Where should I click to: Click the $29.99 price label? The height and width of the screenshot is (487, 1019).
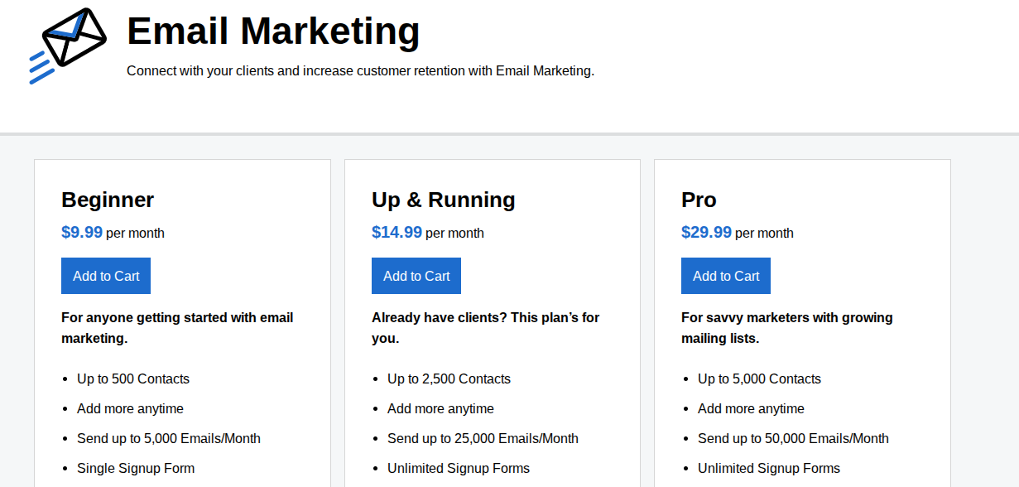click(705, 232)
